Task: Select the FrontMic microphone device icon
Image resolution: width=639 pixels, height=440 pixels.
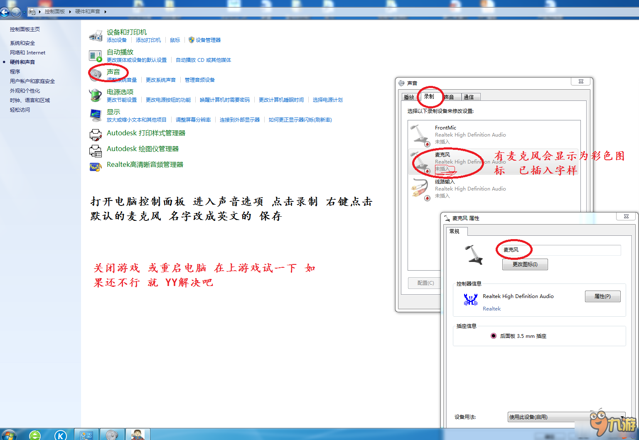Action: tap(420, 135)
